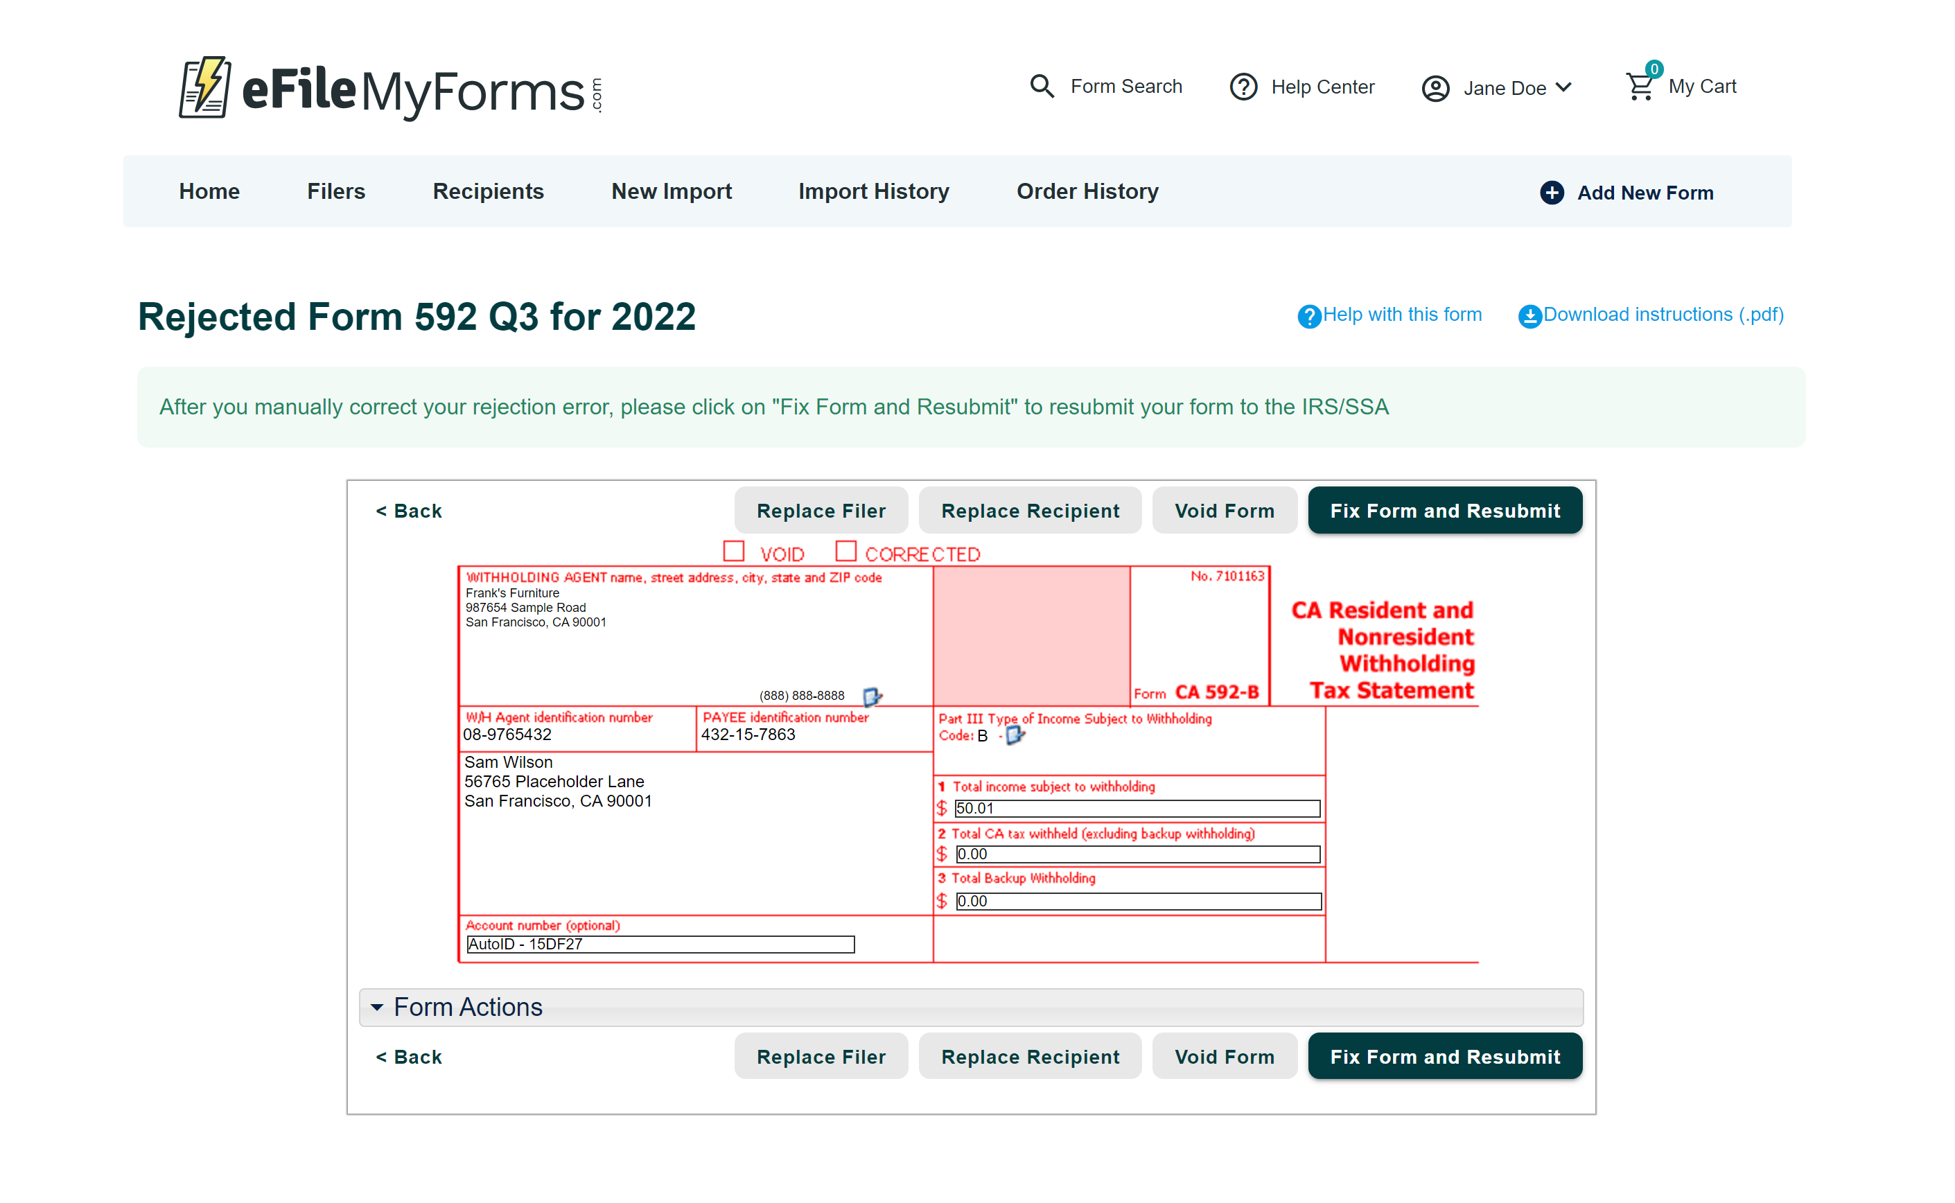Open the Import History tab

coord(873,191)
